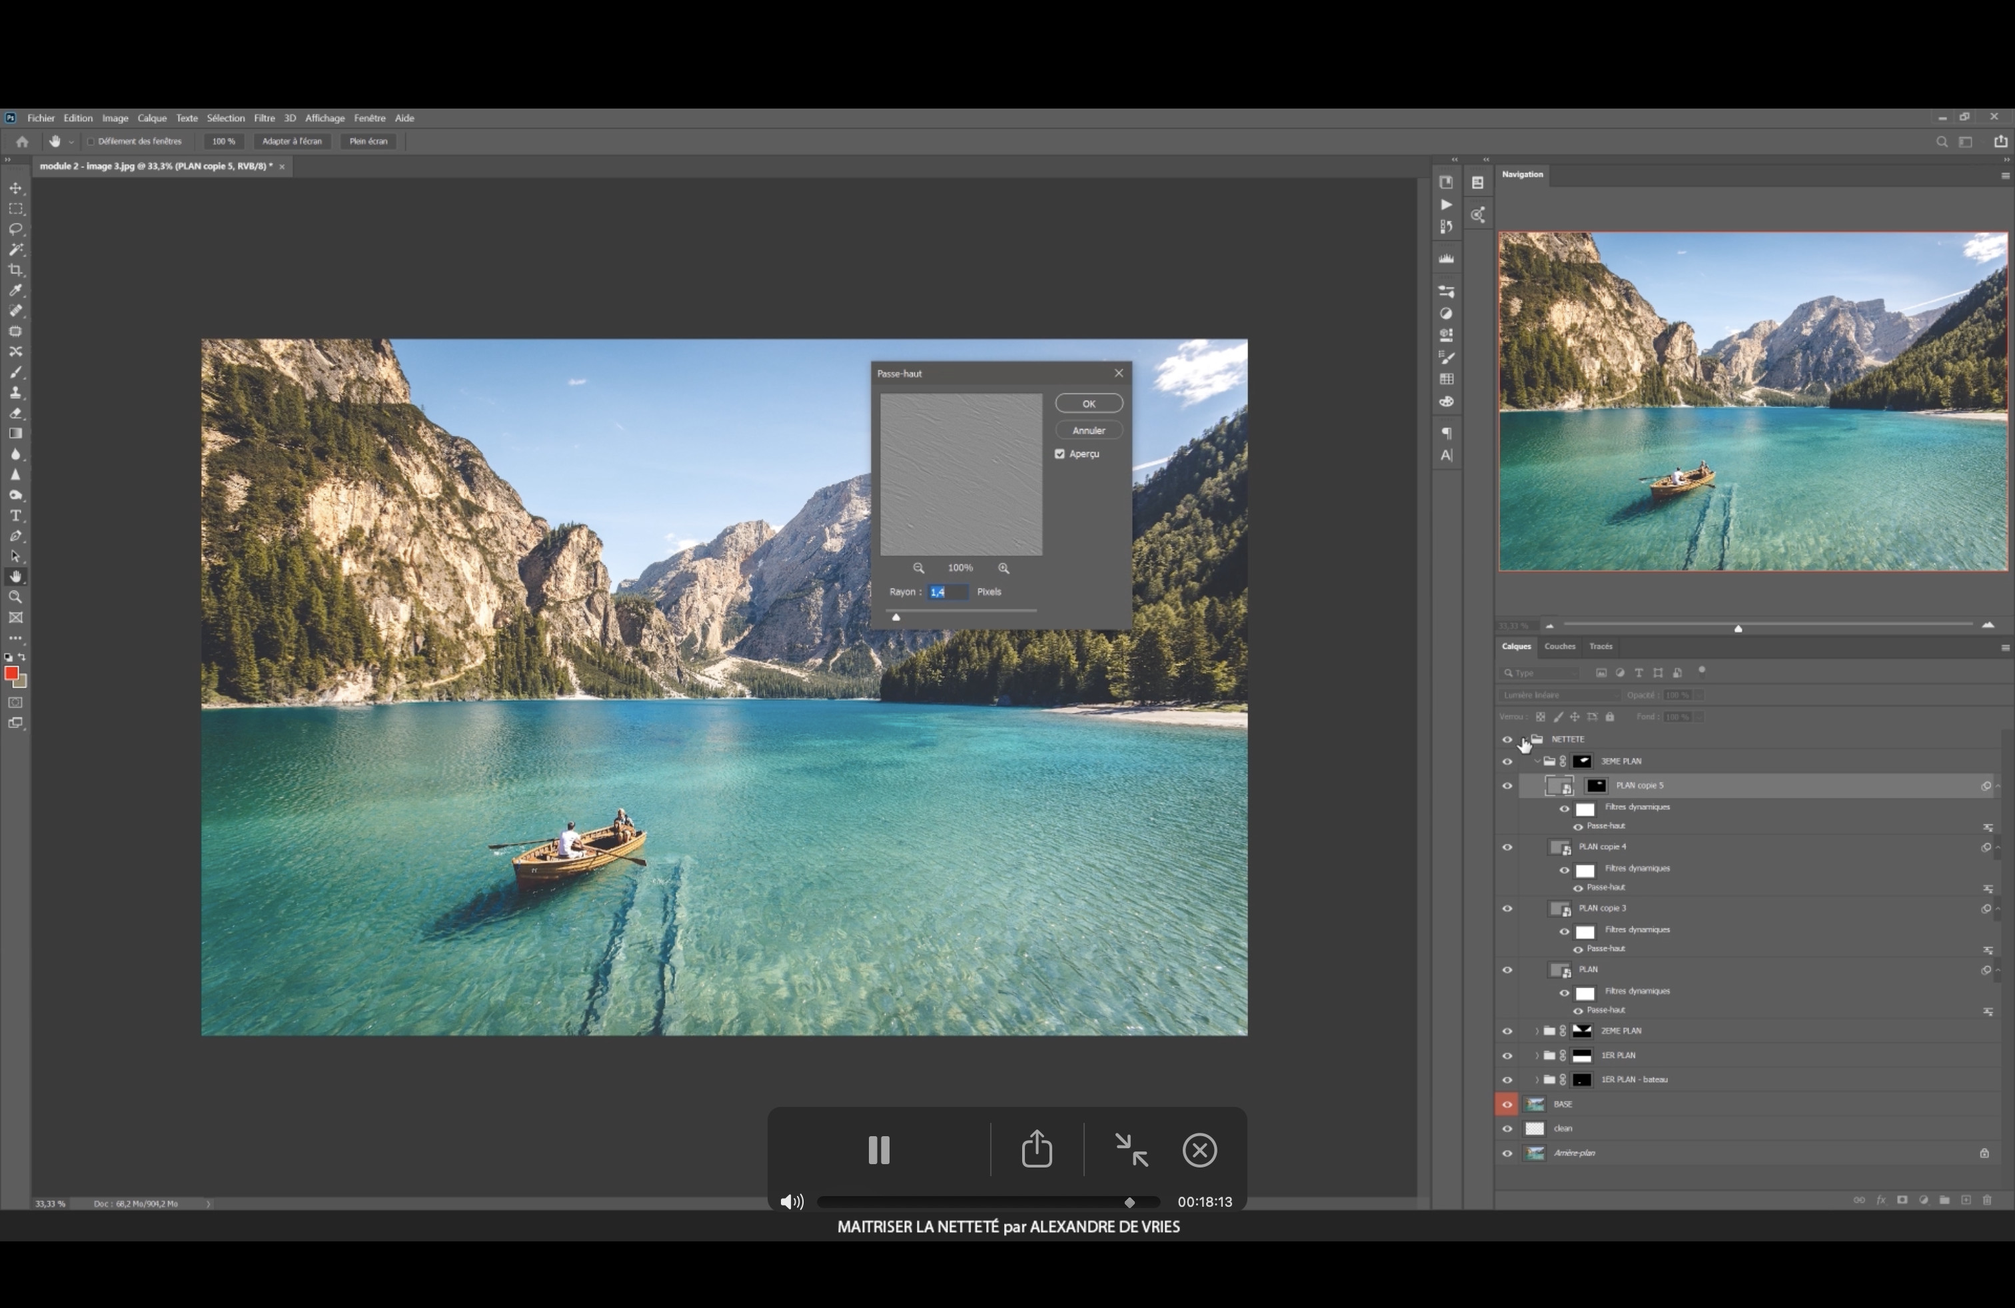
Task: Select the Zoom tool in toolbar
Action: tap(16, 597)
